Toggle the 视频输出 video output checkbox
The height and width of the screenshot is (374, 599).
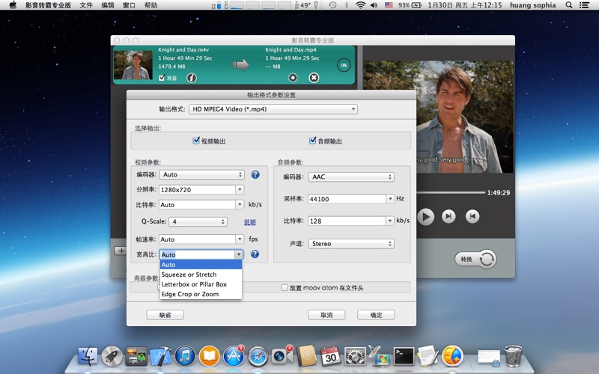click(x=196, y=141)
